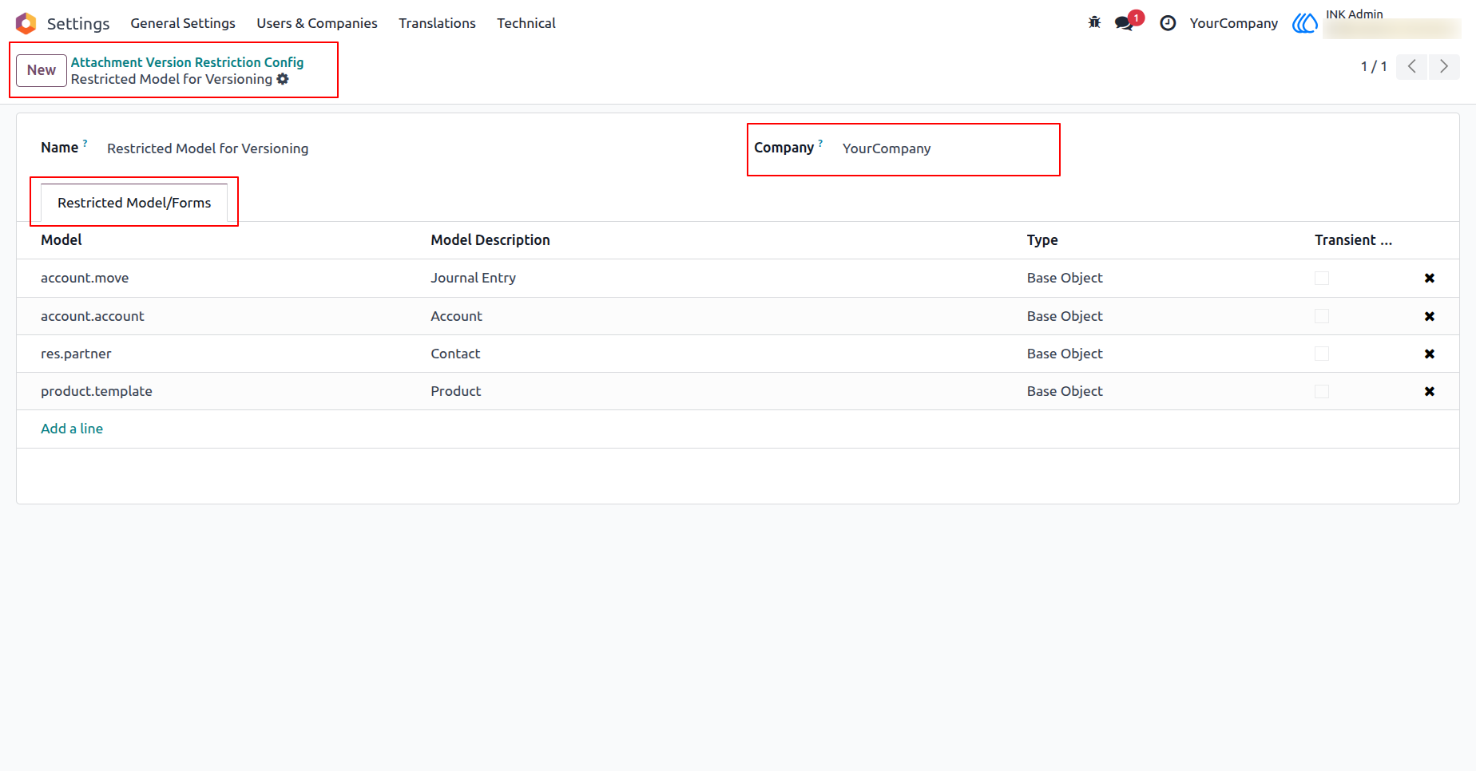This screenshot has height=771, width=1476.
Task: Open the Users & Companies menu
Action: [317, 23]
